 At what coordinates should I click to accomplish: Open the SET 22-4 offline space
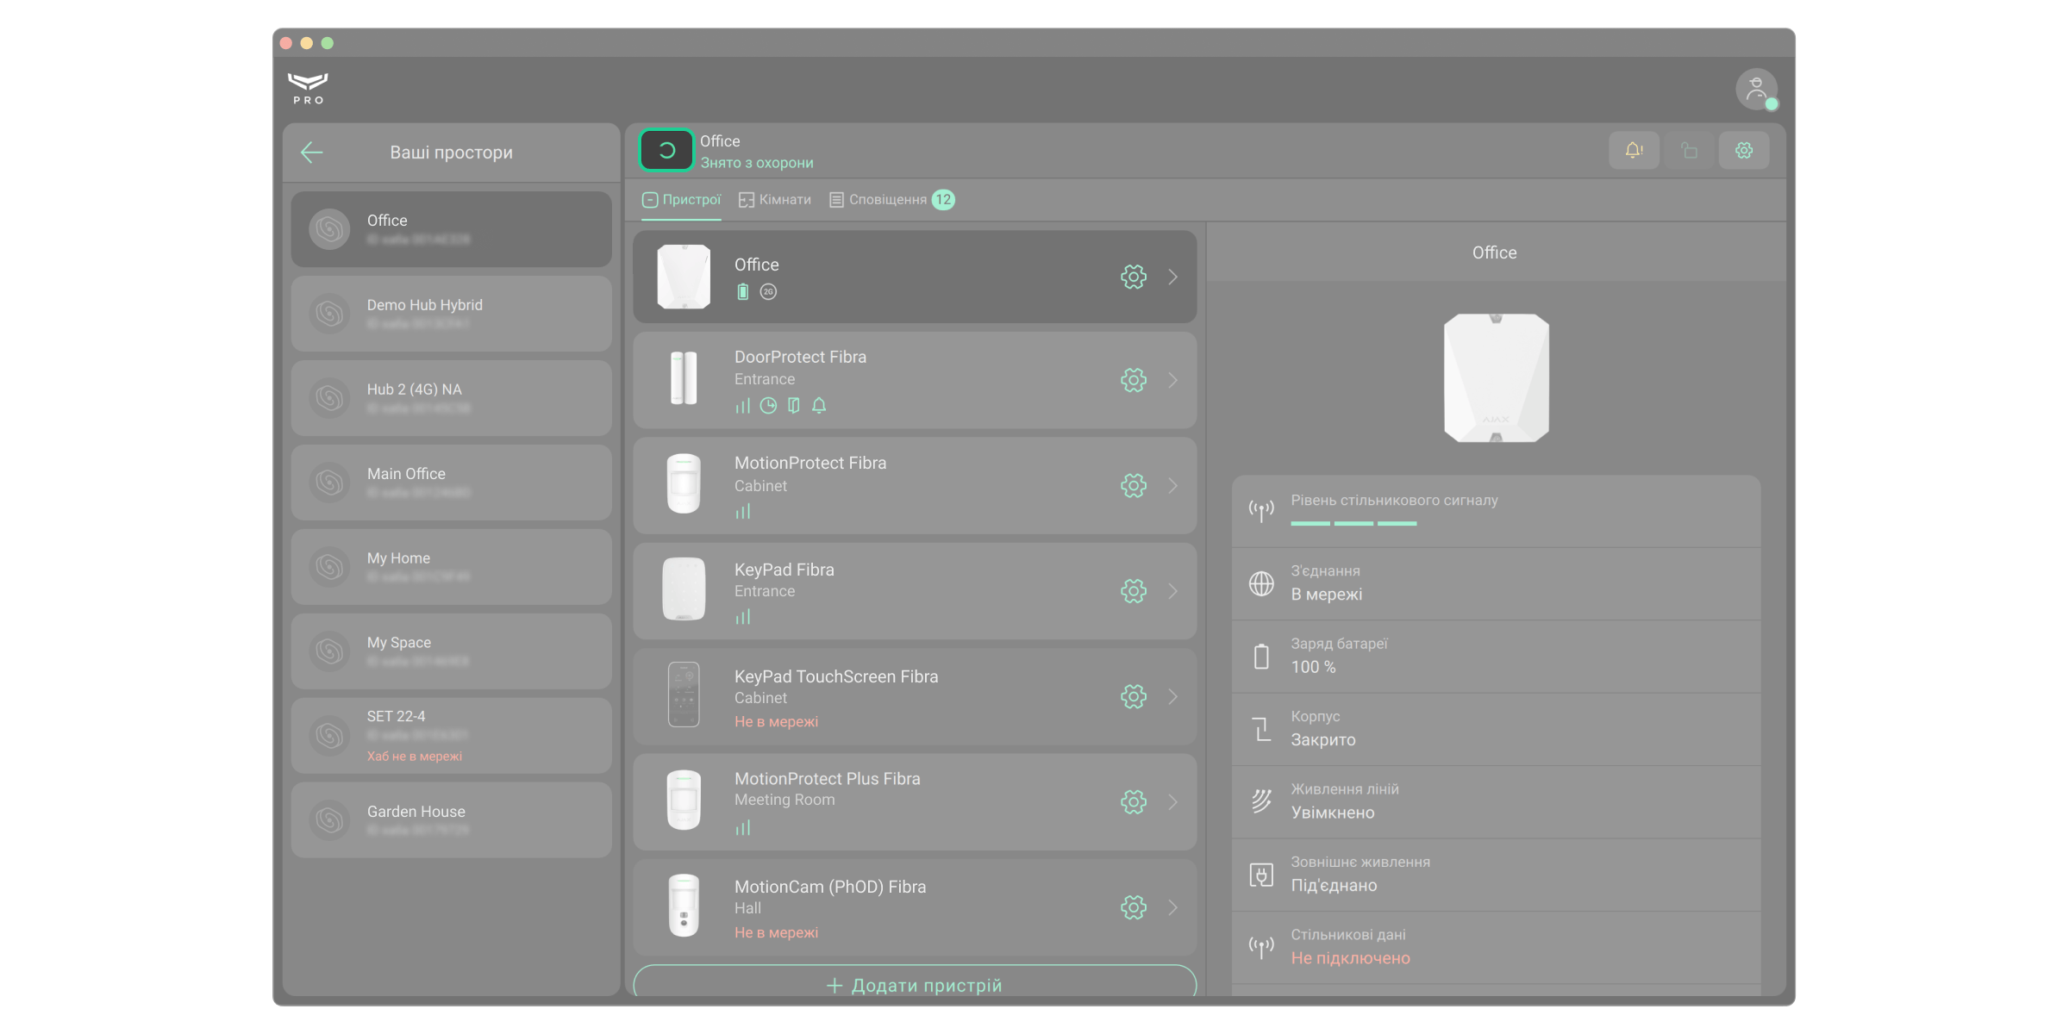(452, 735)
